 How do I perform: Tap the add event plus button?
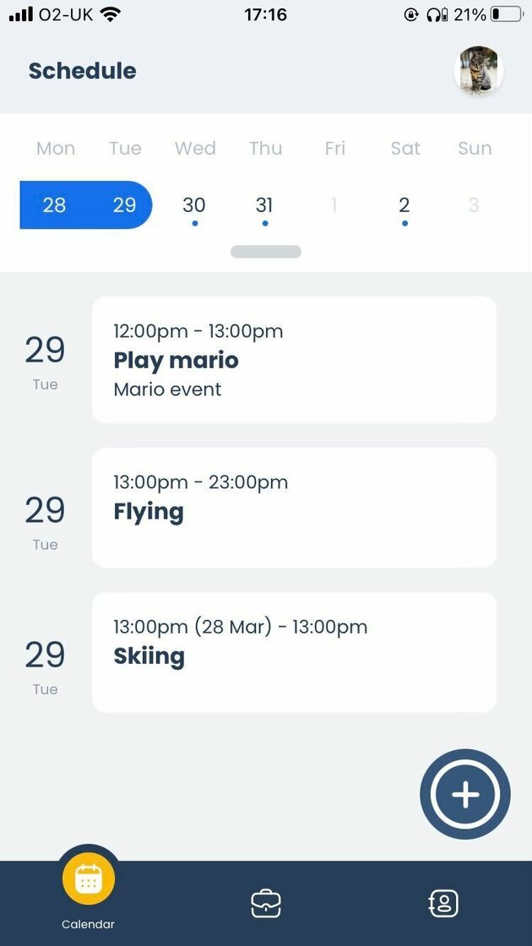click(465, 795)
